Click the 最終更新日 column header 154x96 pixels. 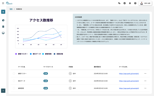97,67
